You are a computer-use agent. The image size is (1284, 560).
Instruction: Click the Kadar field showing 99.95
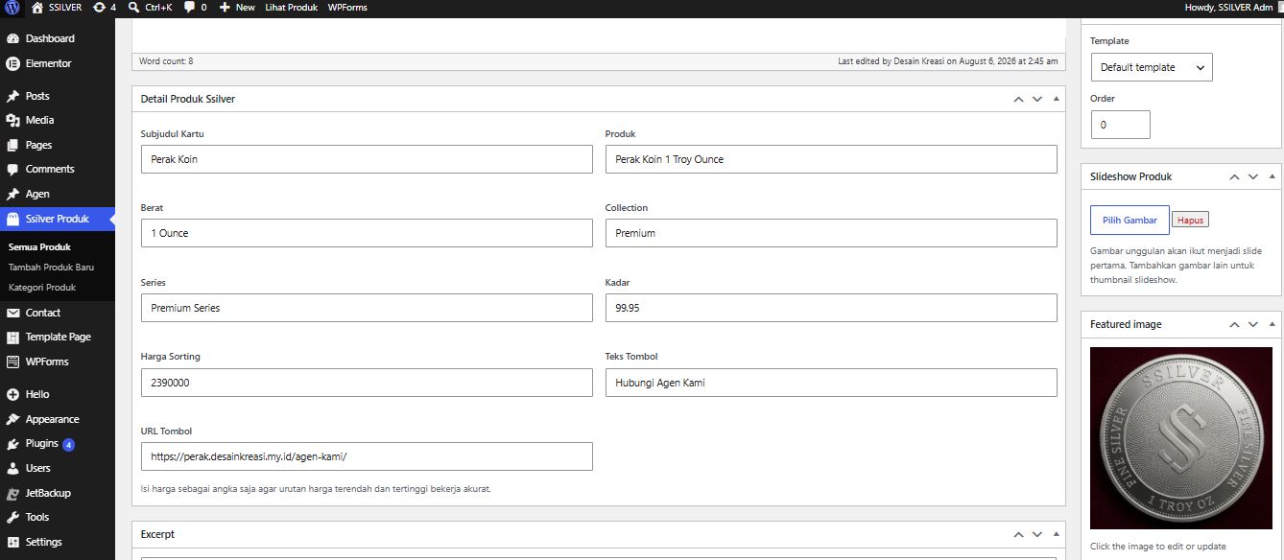[831, 308]
